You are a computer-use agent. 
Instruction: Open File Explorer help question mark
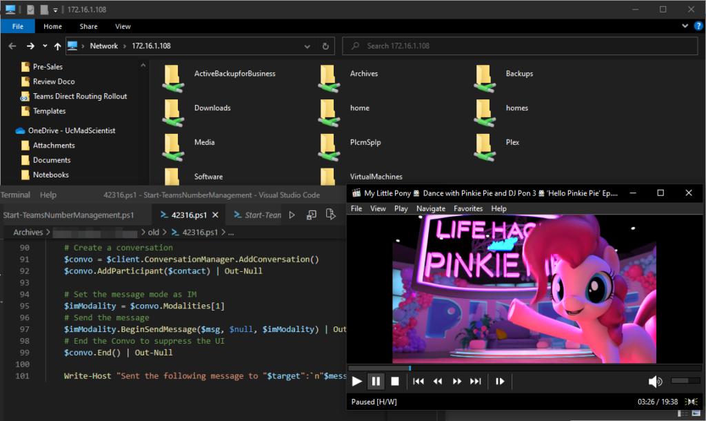698,26
